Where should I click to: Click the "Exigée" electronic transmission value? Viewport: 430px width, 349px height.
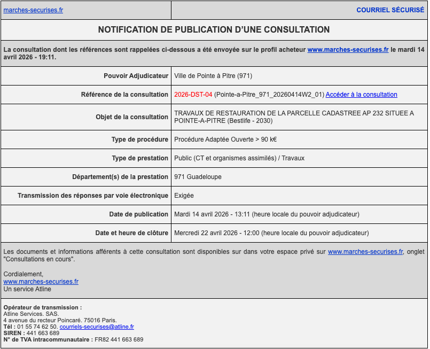coord(184,196)
